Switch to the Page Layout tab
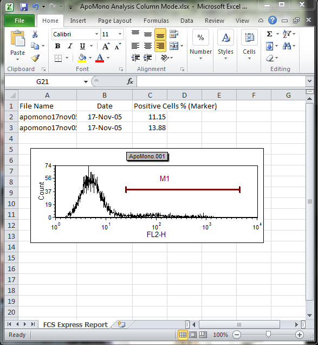This screenshot has height=345, width=318. [x=115, y=21]
